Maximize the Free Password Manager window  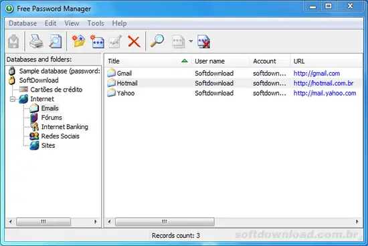(x=329, y=6)
